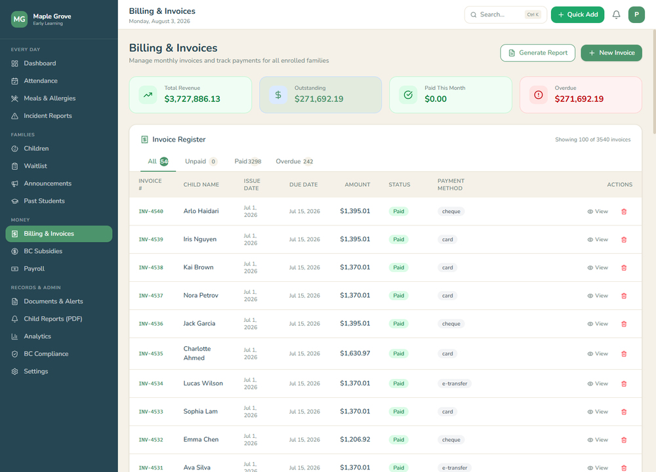Image resolution: width=656 pixels, height=472 pixels.
Task: View Kai Brown's invoice
Action: coord(598,267)
